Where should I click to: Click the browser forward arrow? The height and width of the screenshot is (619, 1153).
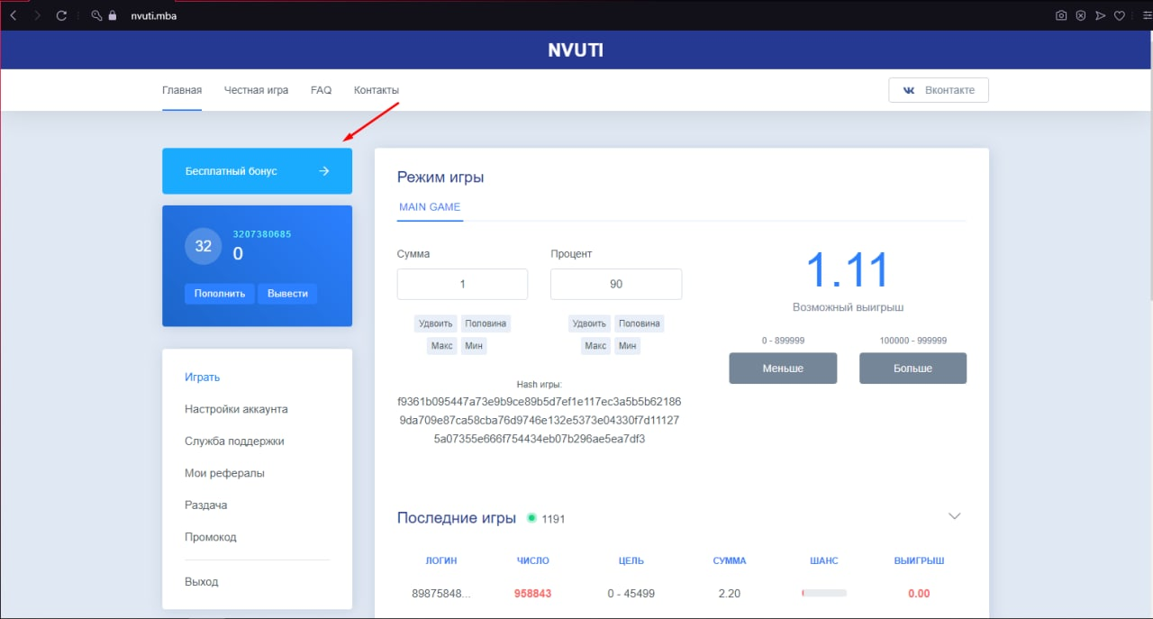coord(37,15)
